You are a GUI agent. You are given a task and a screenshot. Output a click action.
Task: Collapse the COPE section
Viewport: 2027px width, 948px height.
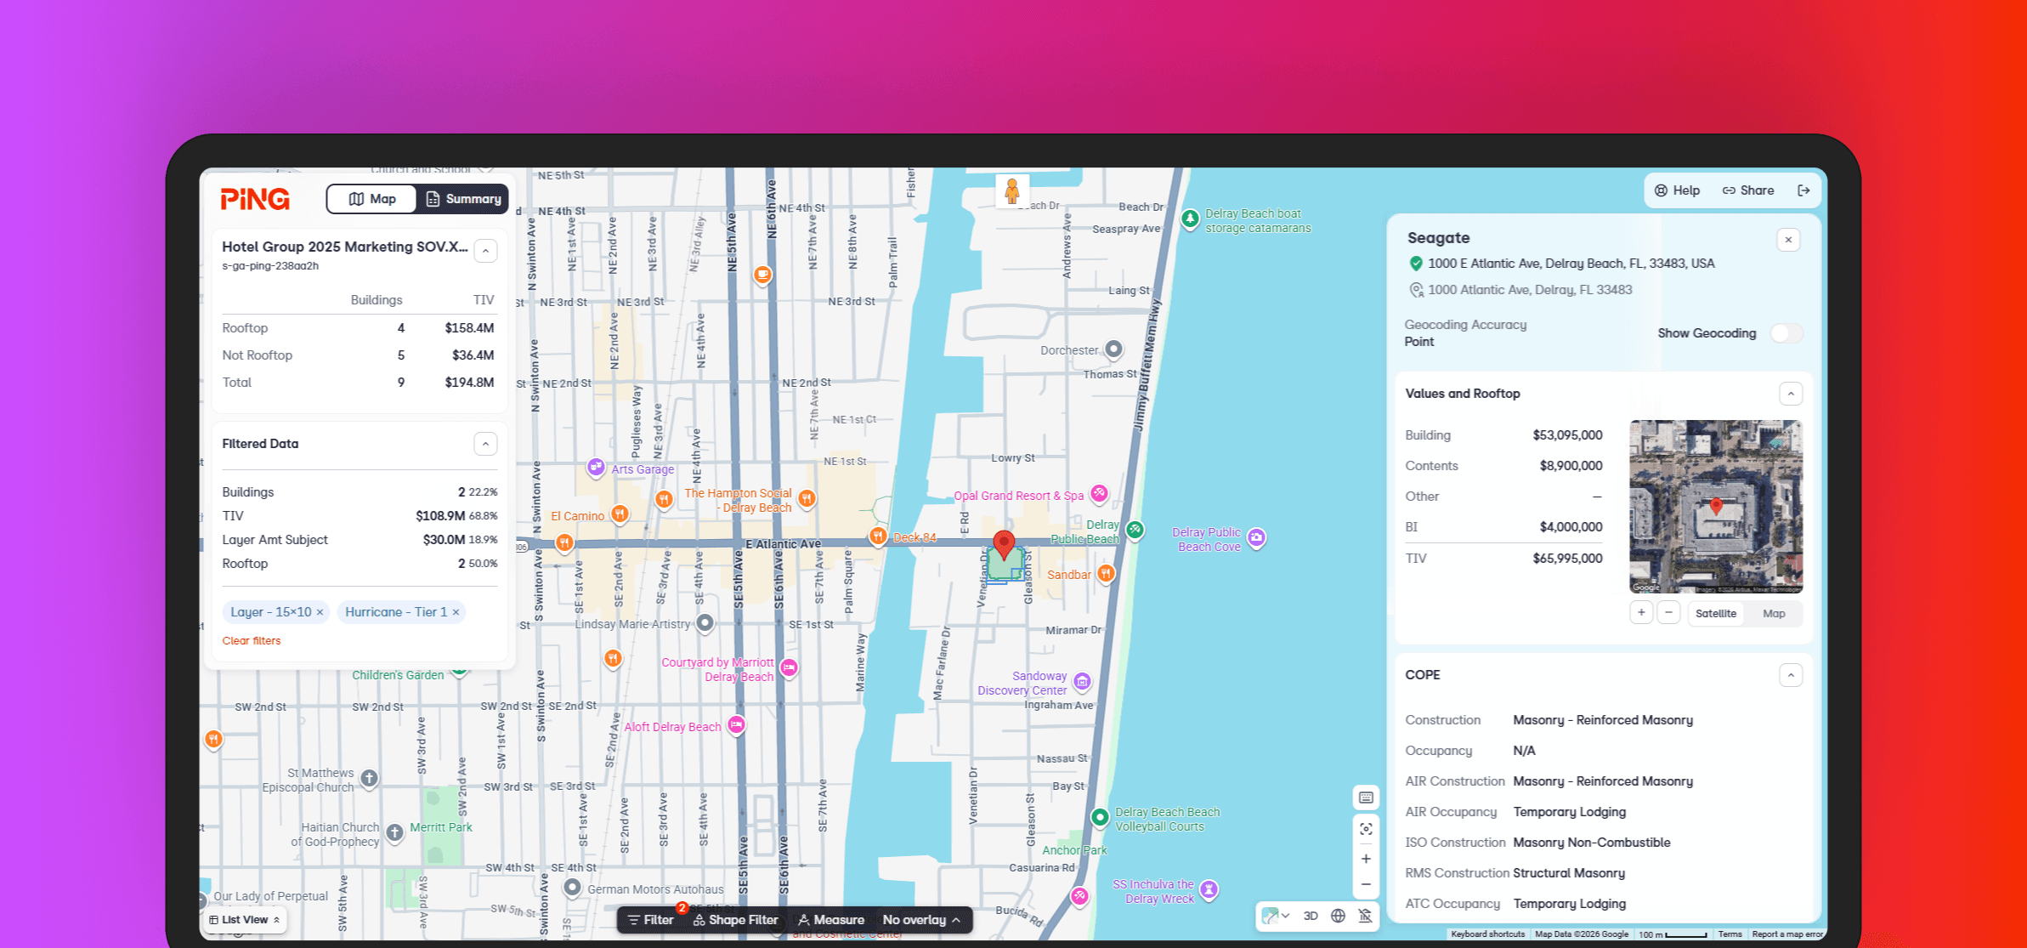[x=1791, y=675]
